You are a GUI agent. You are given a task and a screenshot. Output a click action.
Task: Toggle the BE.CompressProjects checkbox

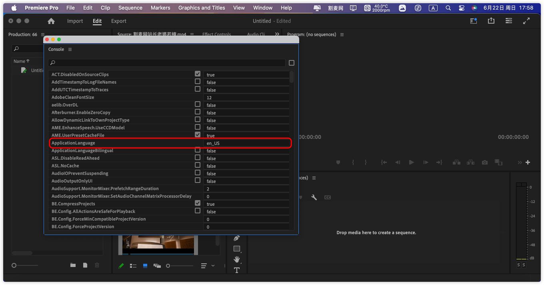coord(198,203)
